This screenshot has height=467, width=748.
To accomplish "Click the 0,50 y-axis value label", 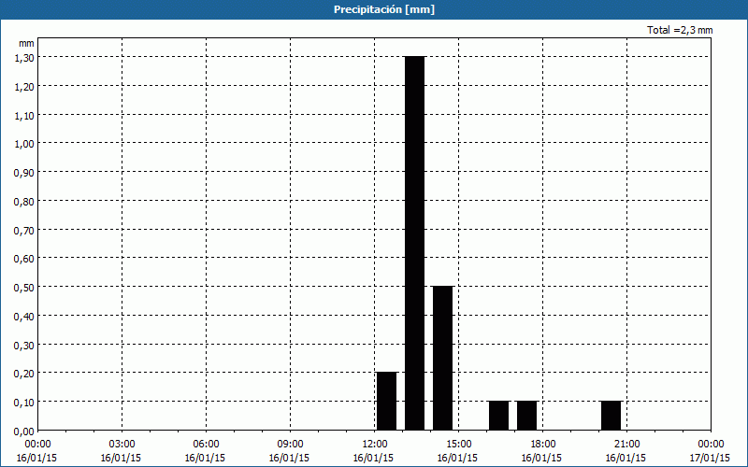I will click(x=24, y=287).
